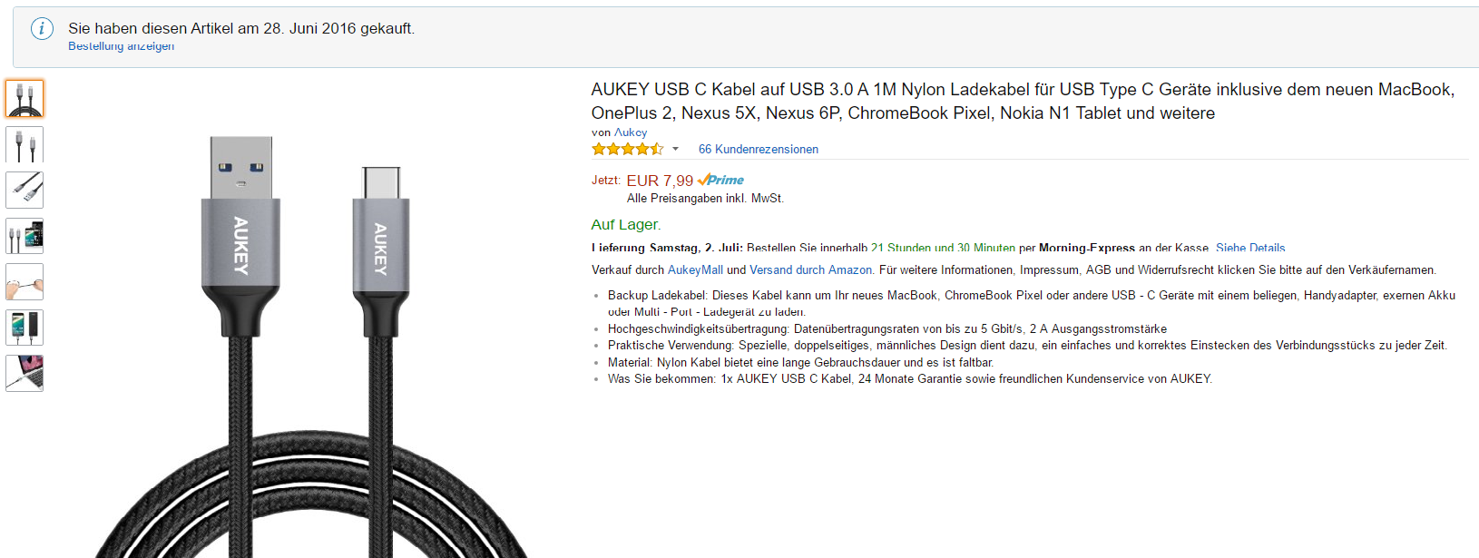Click the EUR 7,99 price

click(660, 181)
